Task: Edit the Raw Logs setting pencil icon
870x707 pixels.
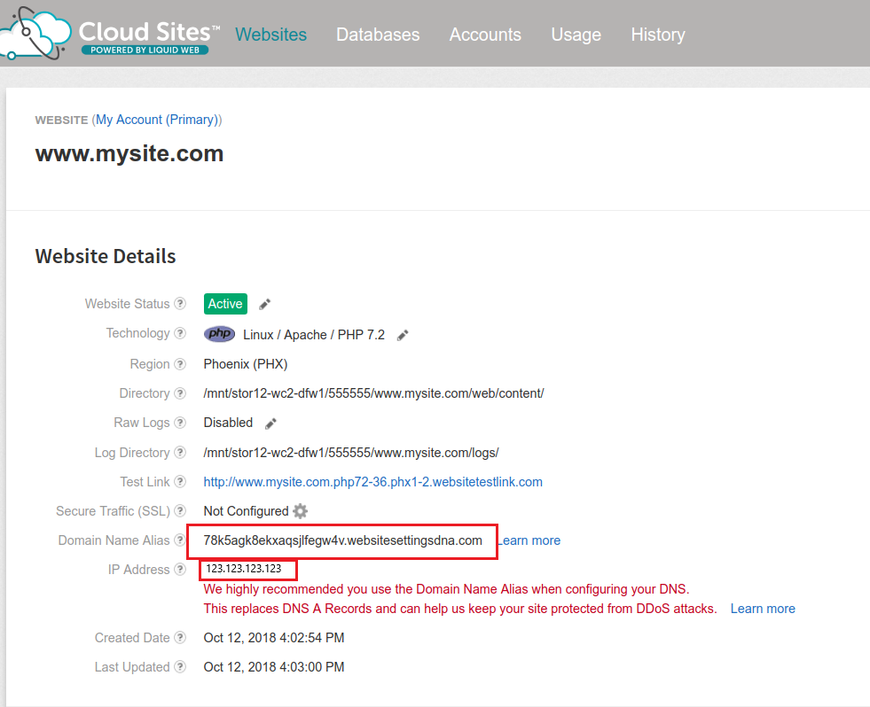Action: coord(270,423)
